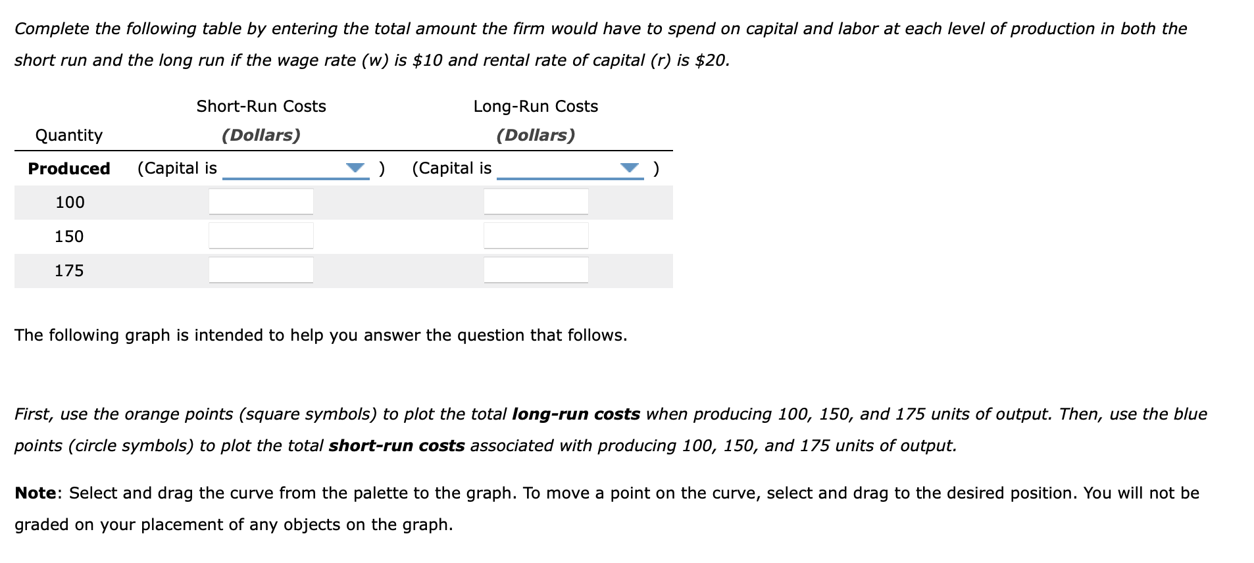This screenshot has width=1254, height=563.
Task: Click the Long-Run Costs column header
Action: coord(536,106)
